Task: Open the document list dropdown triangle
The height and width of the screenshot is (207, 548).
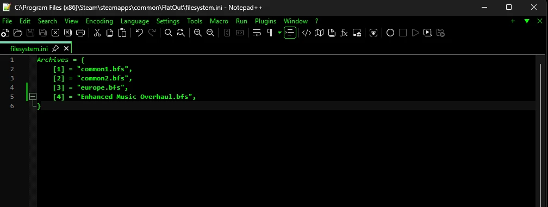Action: (527, 21)
